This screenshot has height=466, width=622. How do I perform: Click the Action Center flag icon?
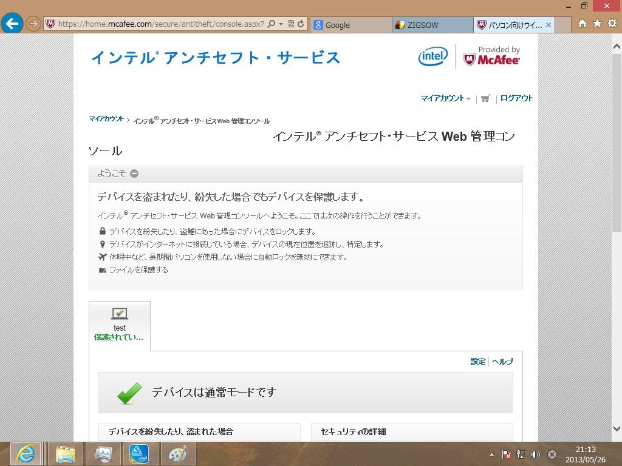coord(506,454)
